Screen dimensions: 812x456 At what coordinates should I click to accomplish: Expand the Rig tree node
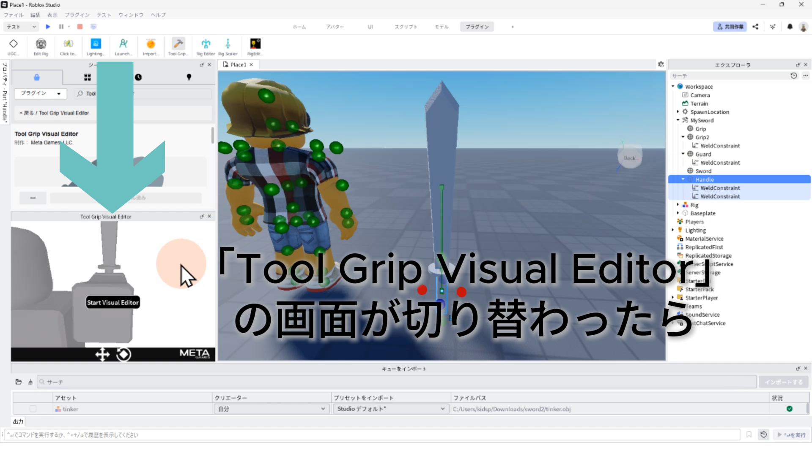[x=678, y=205]
